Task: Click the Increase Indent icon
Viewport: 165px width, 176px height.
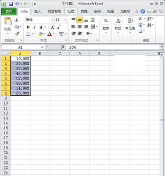Action: point(80,33)
